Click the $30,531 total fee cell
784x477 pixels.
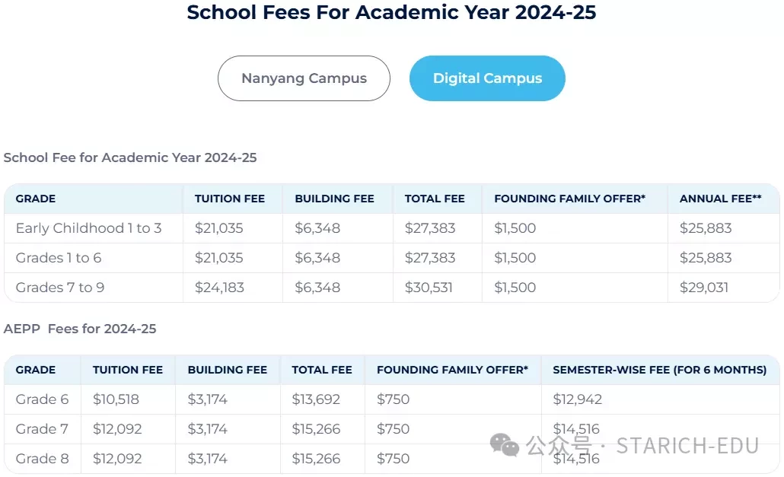pos(428,288)
